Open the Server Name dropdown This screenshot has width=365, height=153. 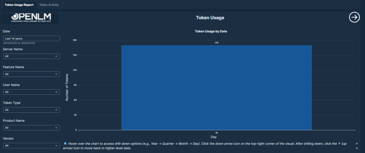[x=31, y=56]
